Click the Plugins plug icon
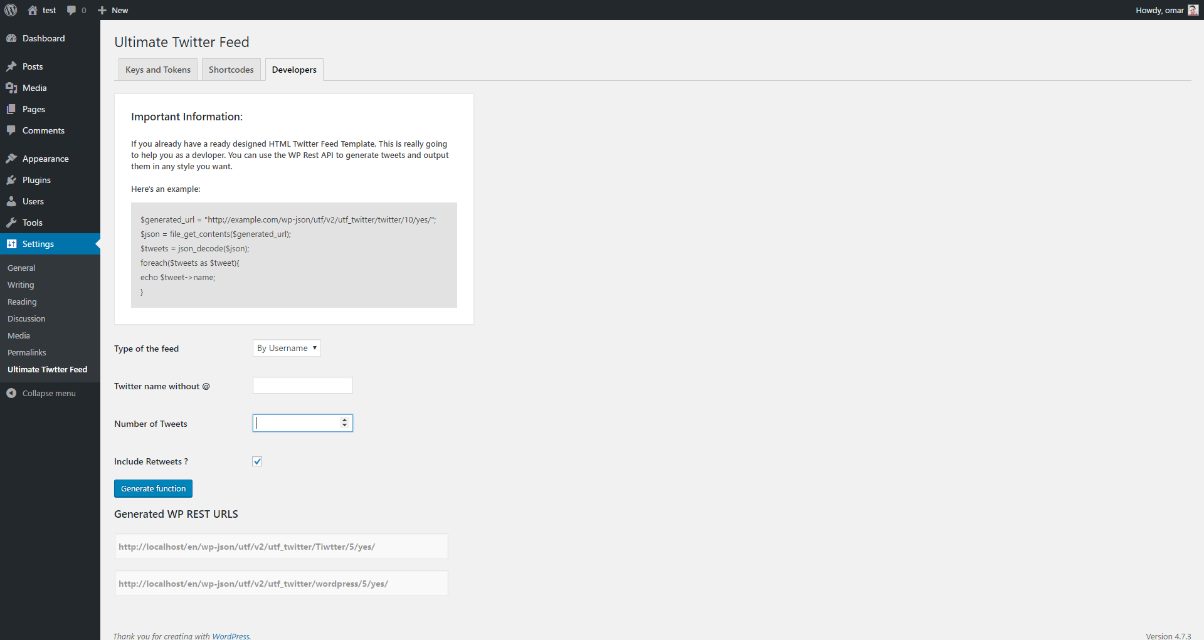Viewport: 1204px width, 640px height. 11,180
